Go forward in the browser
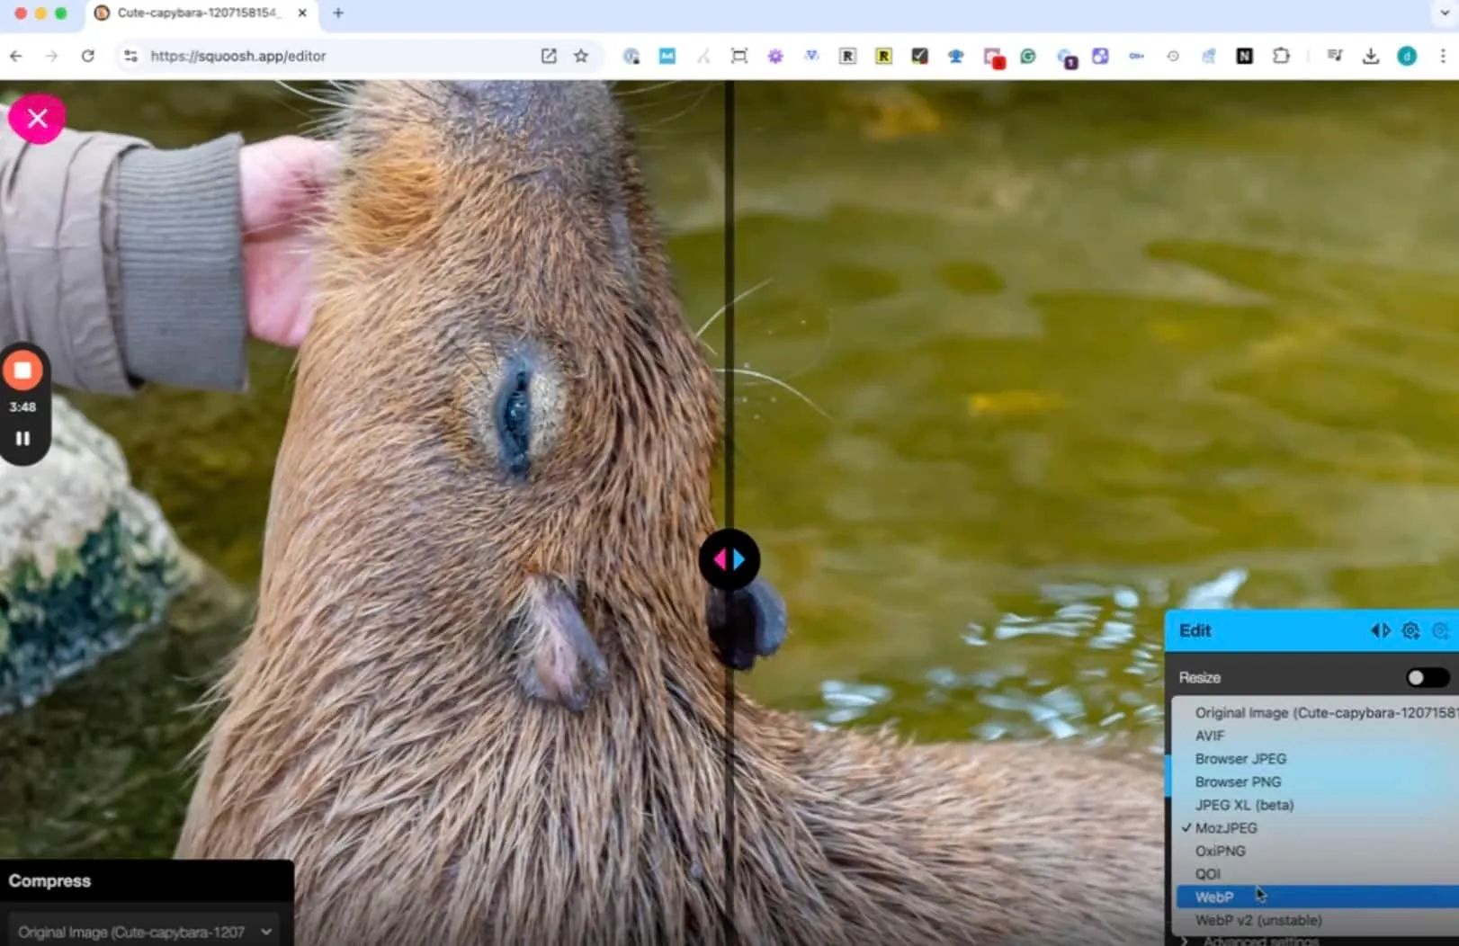1459x946 pixels. pyautogui.click(x=51, y=56)
